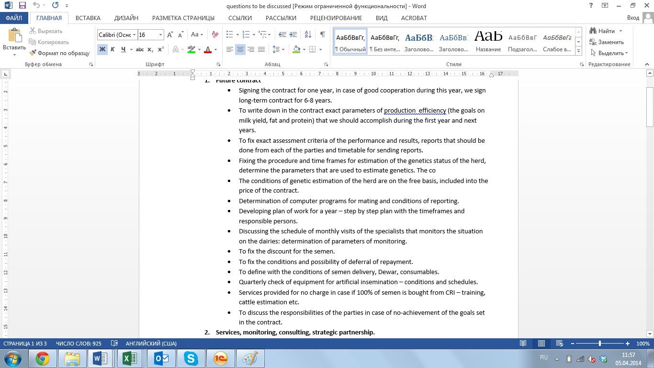
Task: Switch to the РАЗМЕТКА СТРАНИЦЫ tab
Action: [183, 18]
